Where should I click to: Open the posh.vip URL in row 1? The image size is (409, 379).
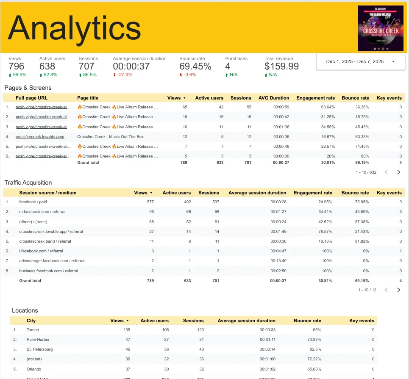click(43, 107)
